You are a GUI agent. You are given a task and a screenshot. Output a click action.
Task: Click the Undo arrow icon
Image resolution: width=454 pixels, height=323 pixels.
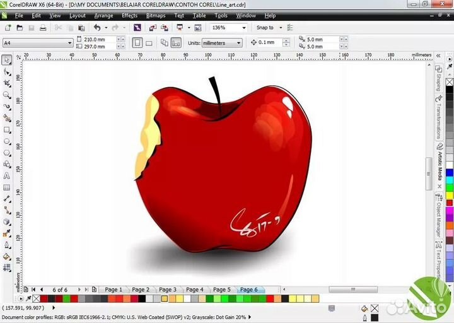point(96,28)
